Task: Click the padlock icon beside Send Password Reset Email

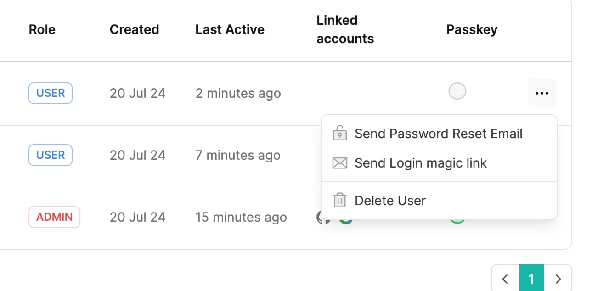Action: pos(339,133)
